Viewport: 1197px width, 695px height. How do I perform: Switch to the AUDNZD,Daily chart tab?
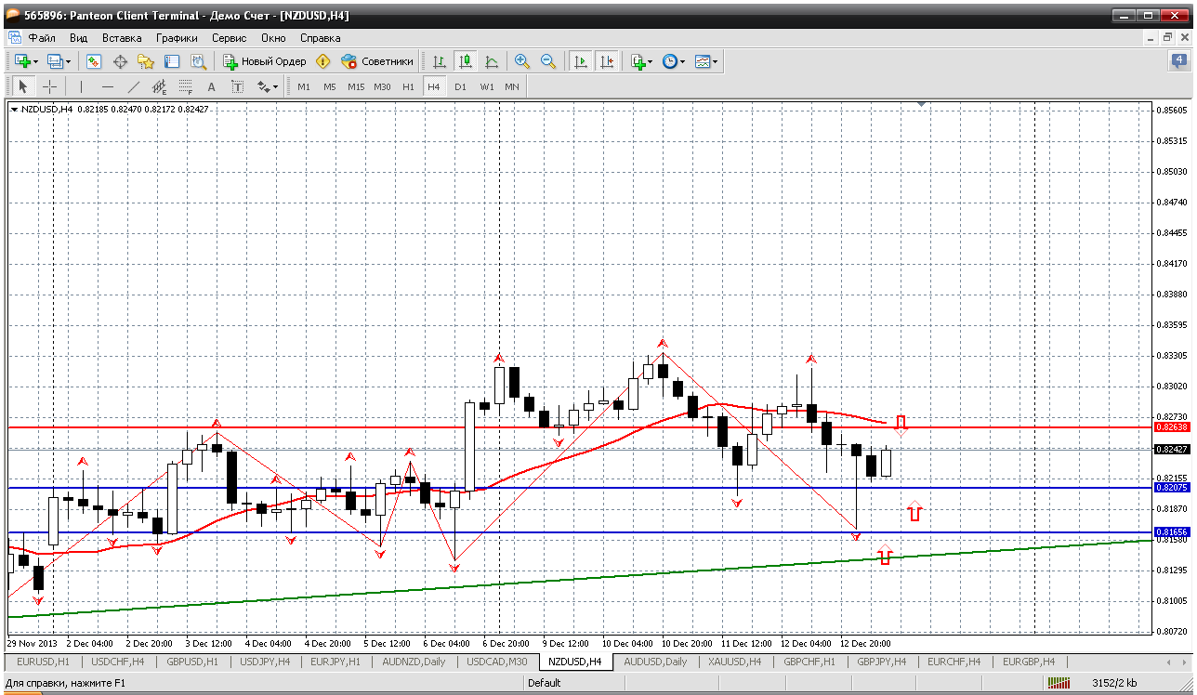[x=414, y=662]
